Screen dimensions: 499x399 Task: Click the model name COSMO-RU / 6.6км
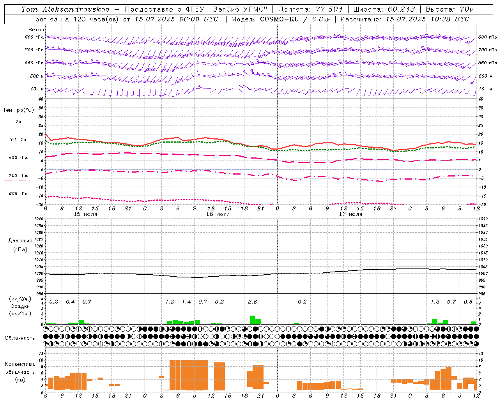(x=295, y=19)
